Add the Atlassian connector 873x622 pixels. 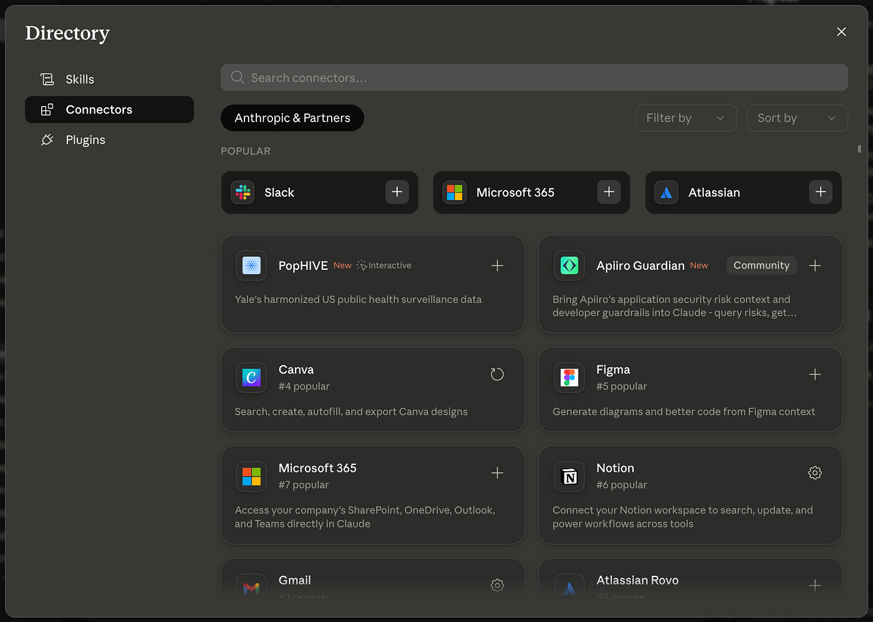point(821,192)
